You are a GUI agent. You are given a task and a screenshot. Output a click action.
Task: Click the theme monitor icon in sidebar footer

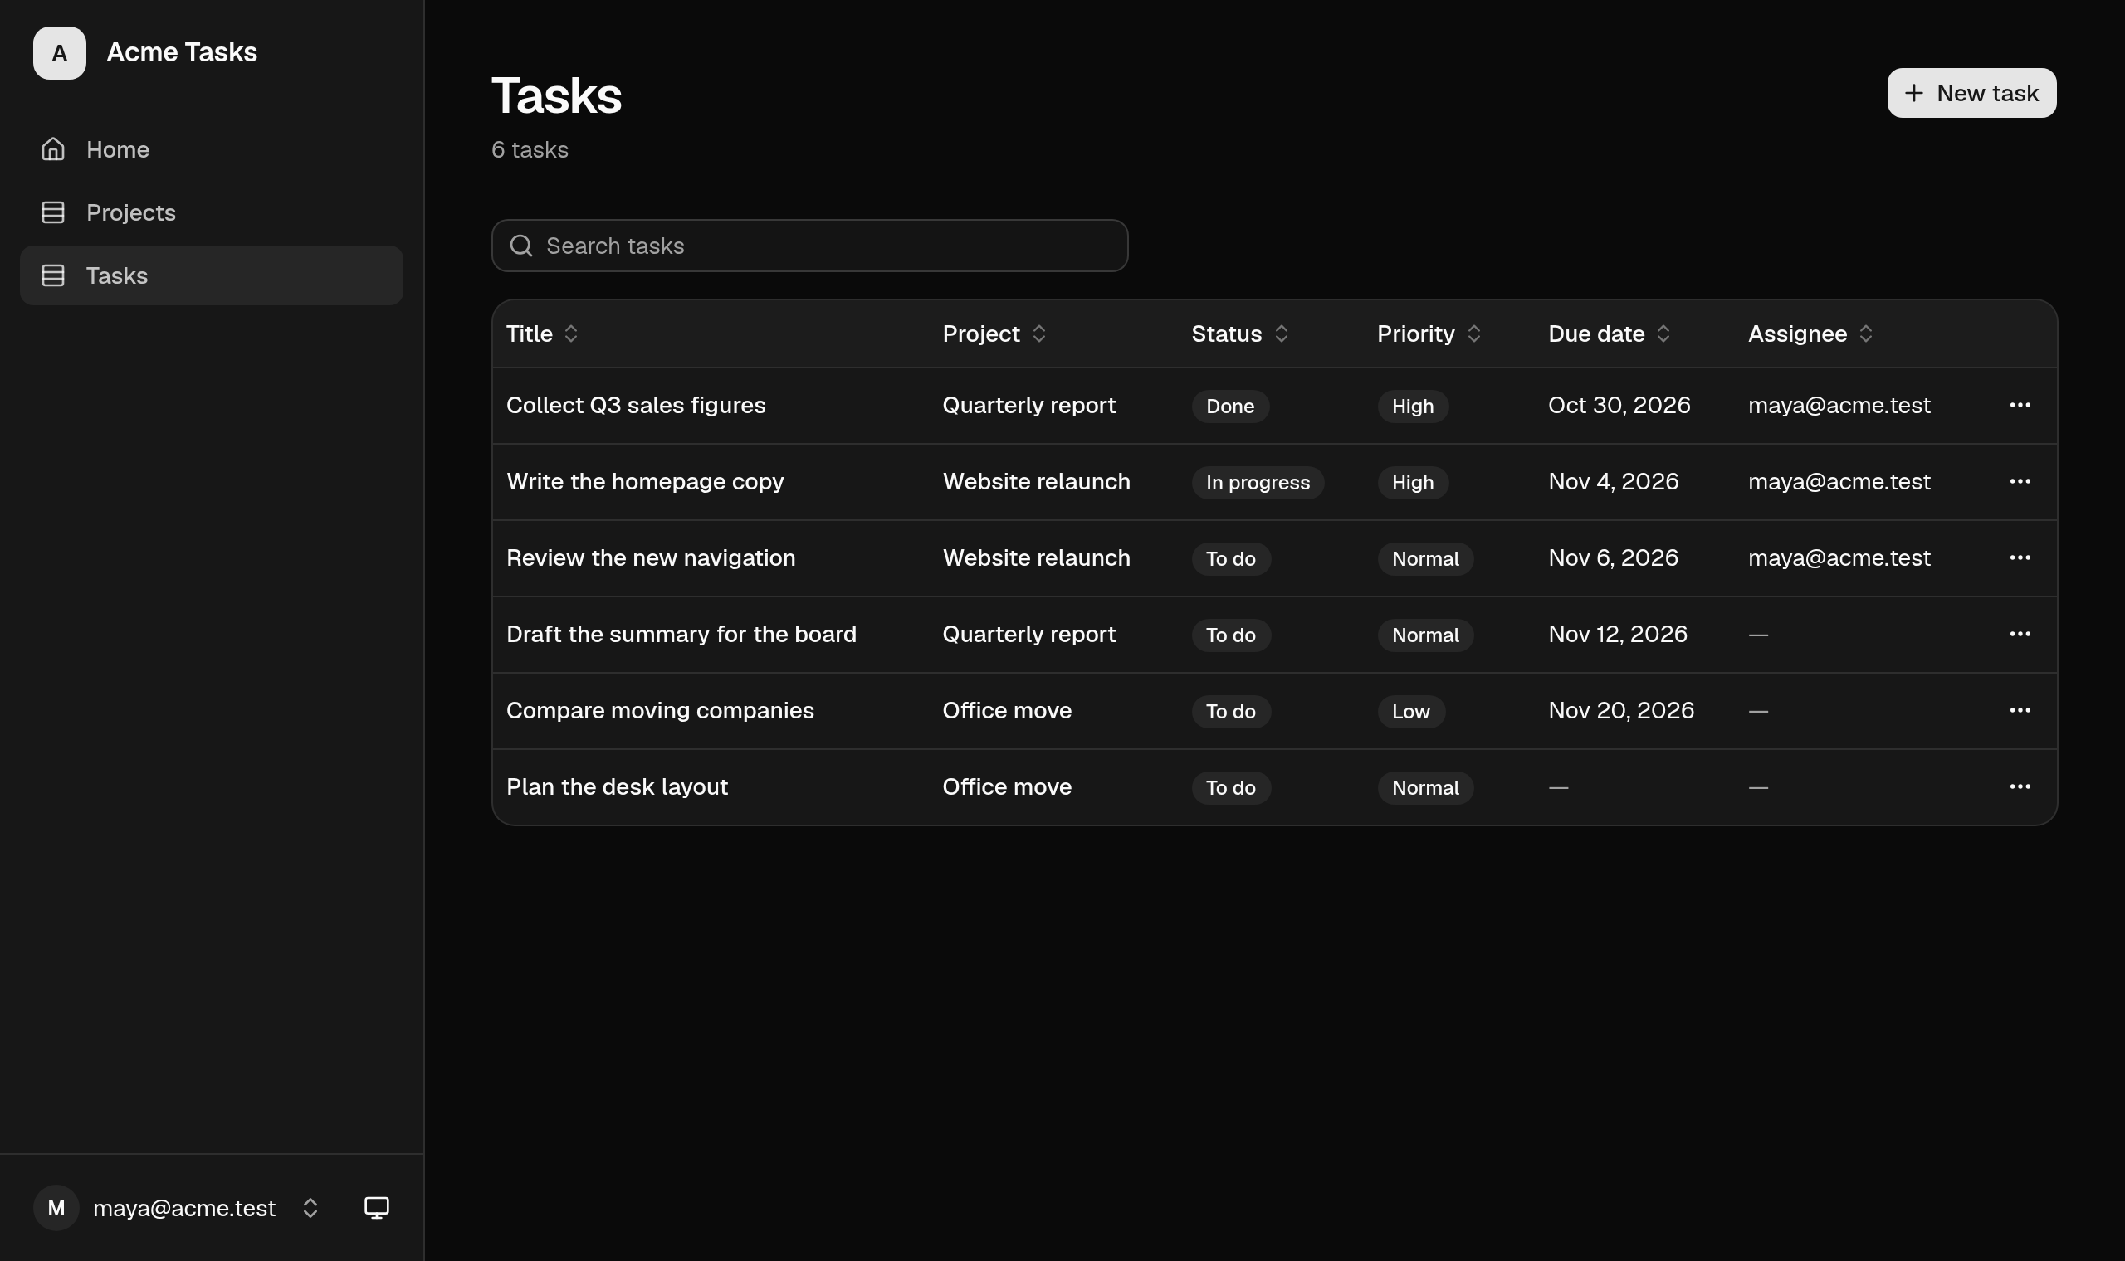377,1207
